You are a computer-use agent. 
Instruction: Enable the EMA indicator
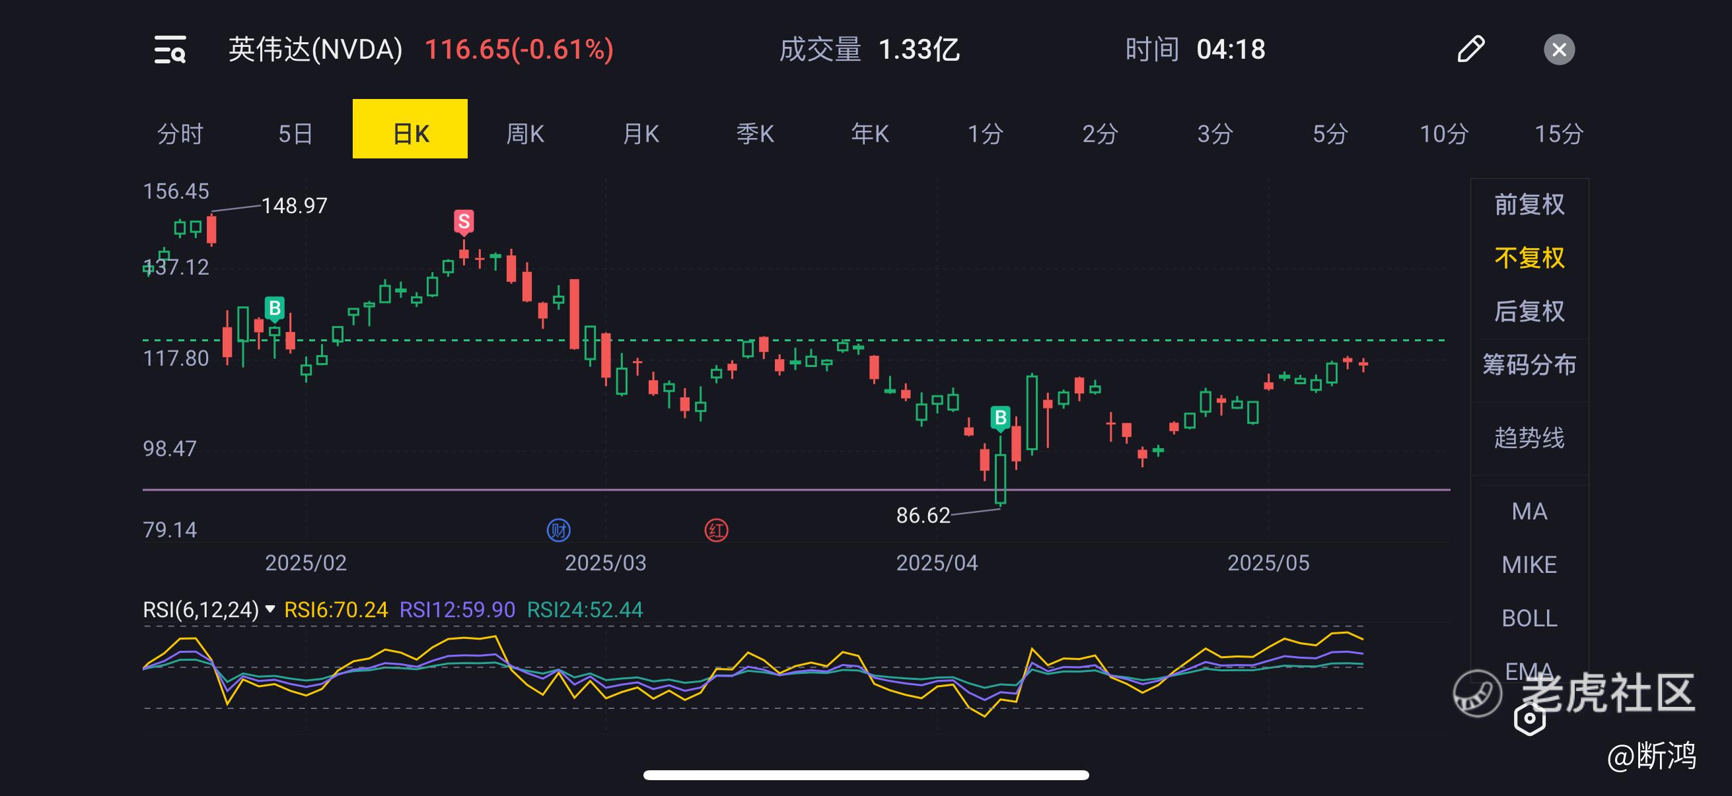(x=1530, y=671)
